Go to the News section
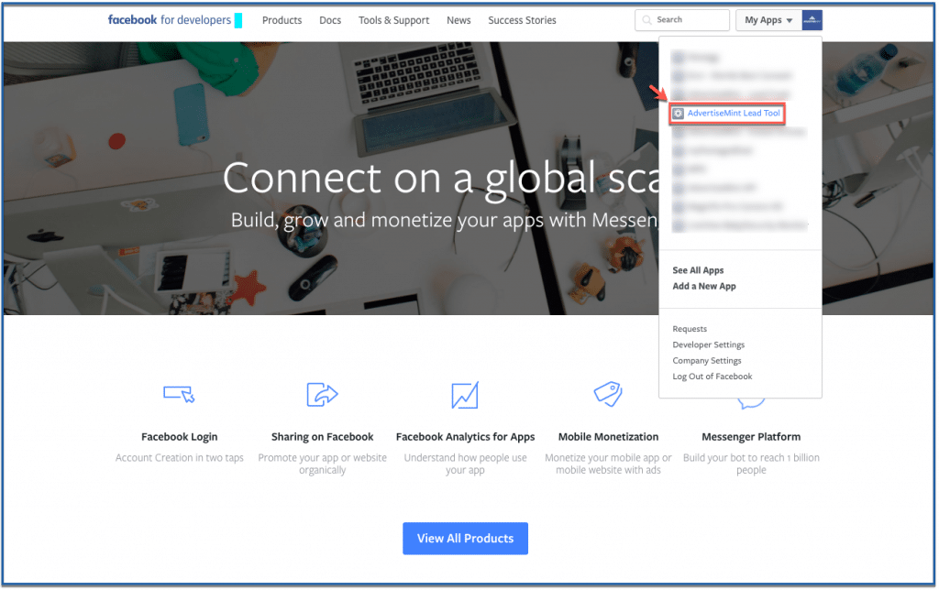The height and width of the screenshot is (590, 939). 458,20
